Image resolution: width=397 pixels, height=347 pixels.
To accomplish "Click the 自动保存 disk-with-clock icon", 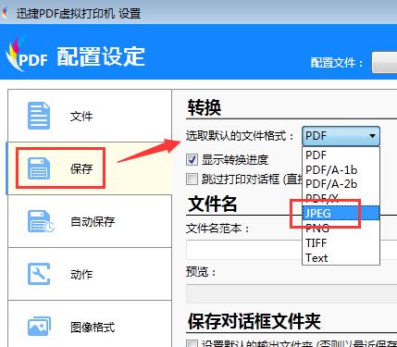I will pyautogui.click(x=41, y=221).
